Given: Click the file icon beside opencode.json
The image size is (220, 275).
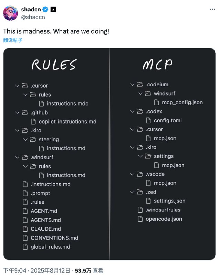Looking at the screenshot, I should tap(140, 219).
